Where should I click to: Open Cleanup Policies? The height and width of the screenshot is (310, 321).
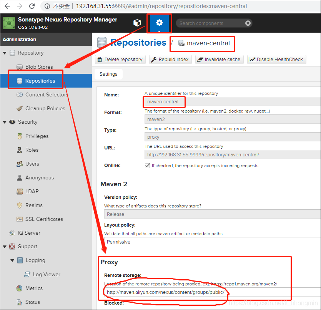(x=45, y=108)
